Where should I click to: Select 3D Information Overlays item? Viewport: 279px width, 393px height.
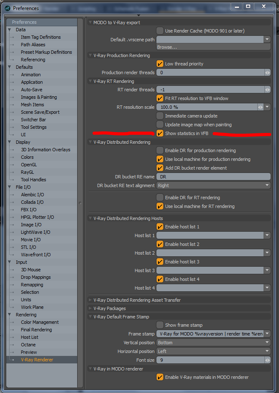click(x=45, y=150)
